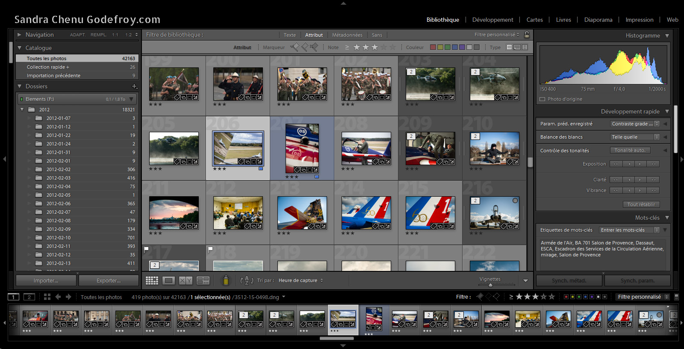Screen dimensions: 684x349
Task: Open the Entrer les mots-clés dropdown
Action: pyautogui.click(x=629, y=230)
